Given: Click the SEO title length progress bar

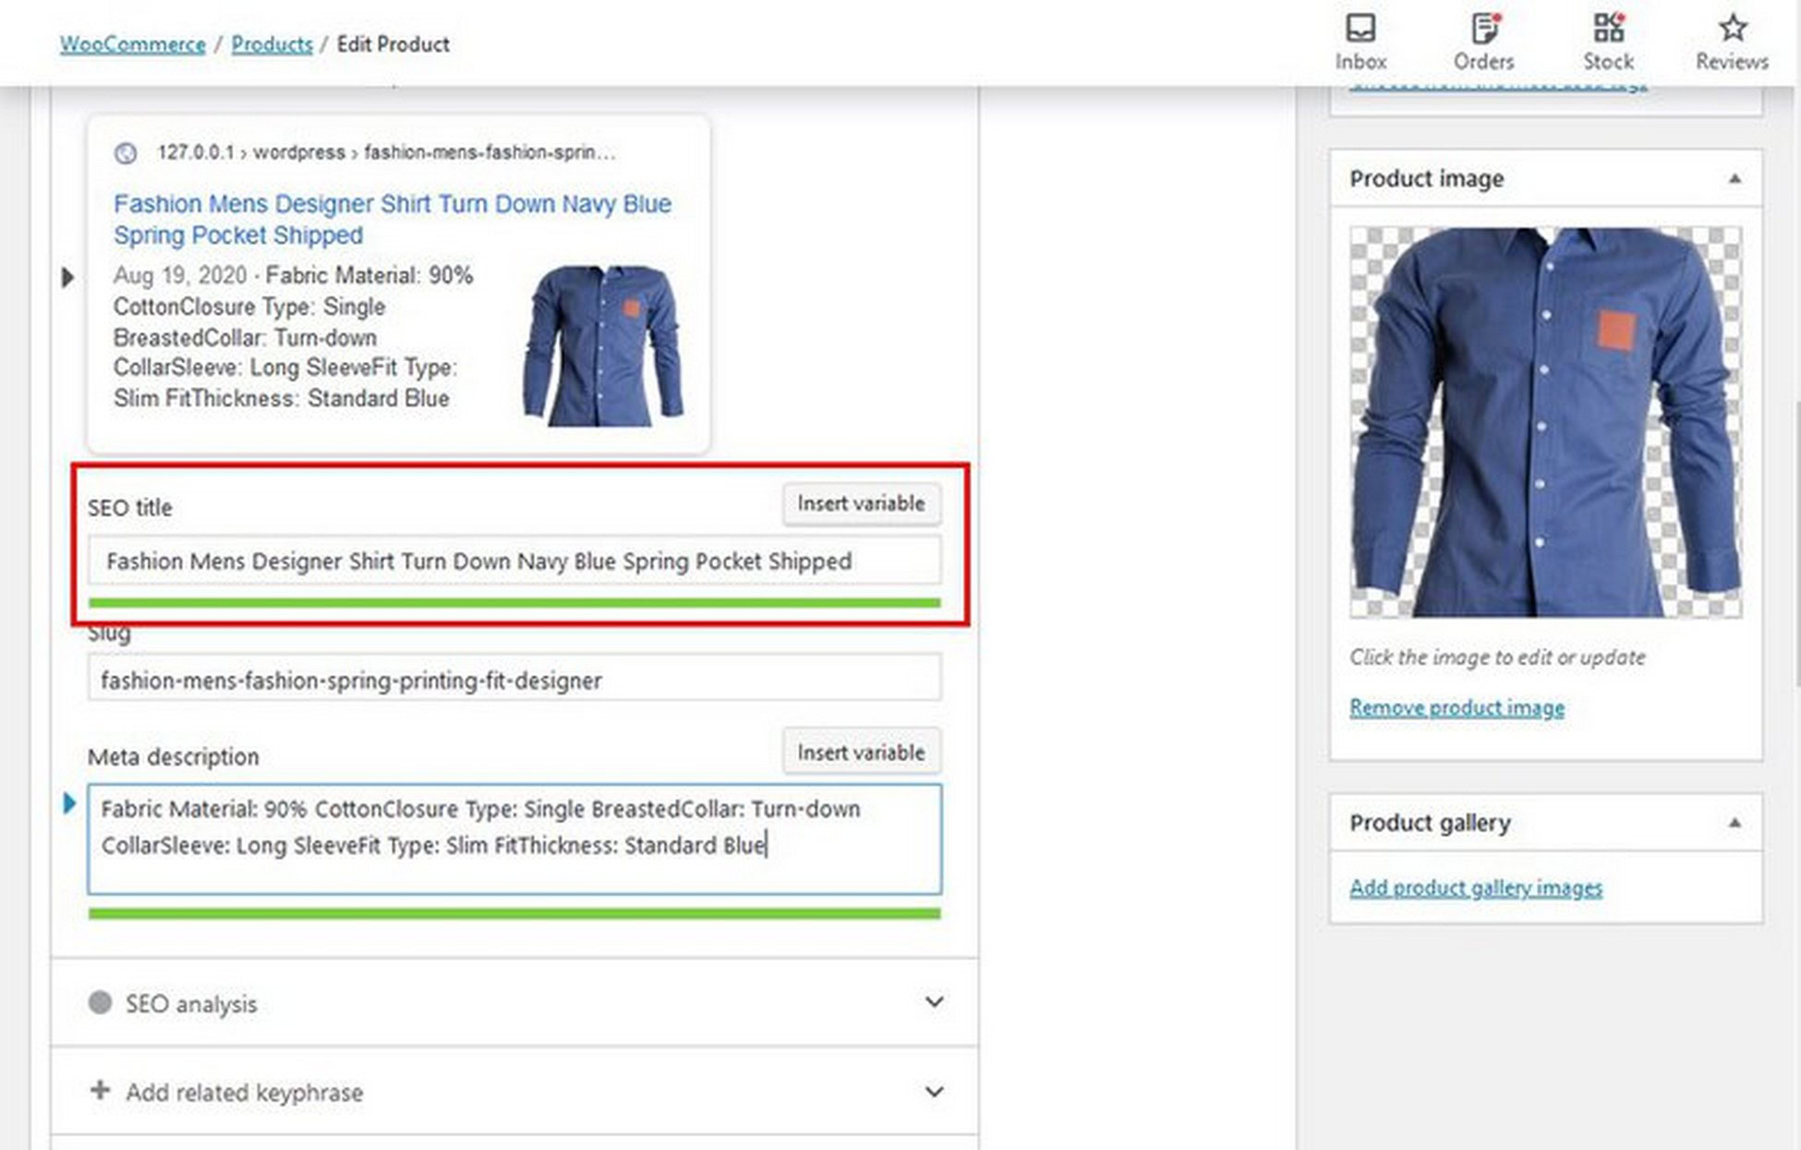Looking at the screenshot, I should click(x=514, y=603).
